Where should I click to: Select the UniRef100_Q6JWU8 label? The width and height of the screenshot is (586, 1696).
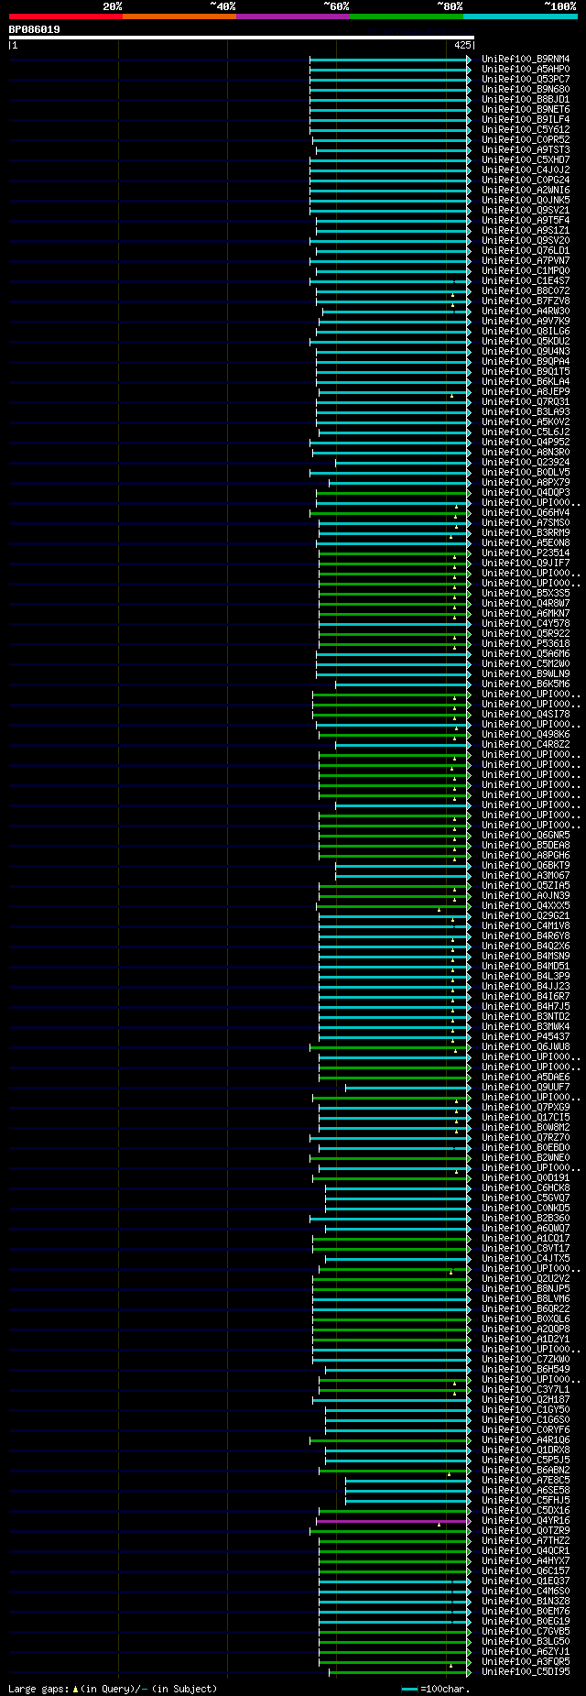coord(526,1046)
